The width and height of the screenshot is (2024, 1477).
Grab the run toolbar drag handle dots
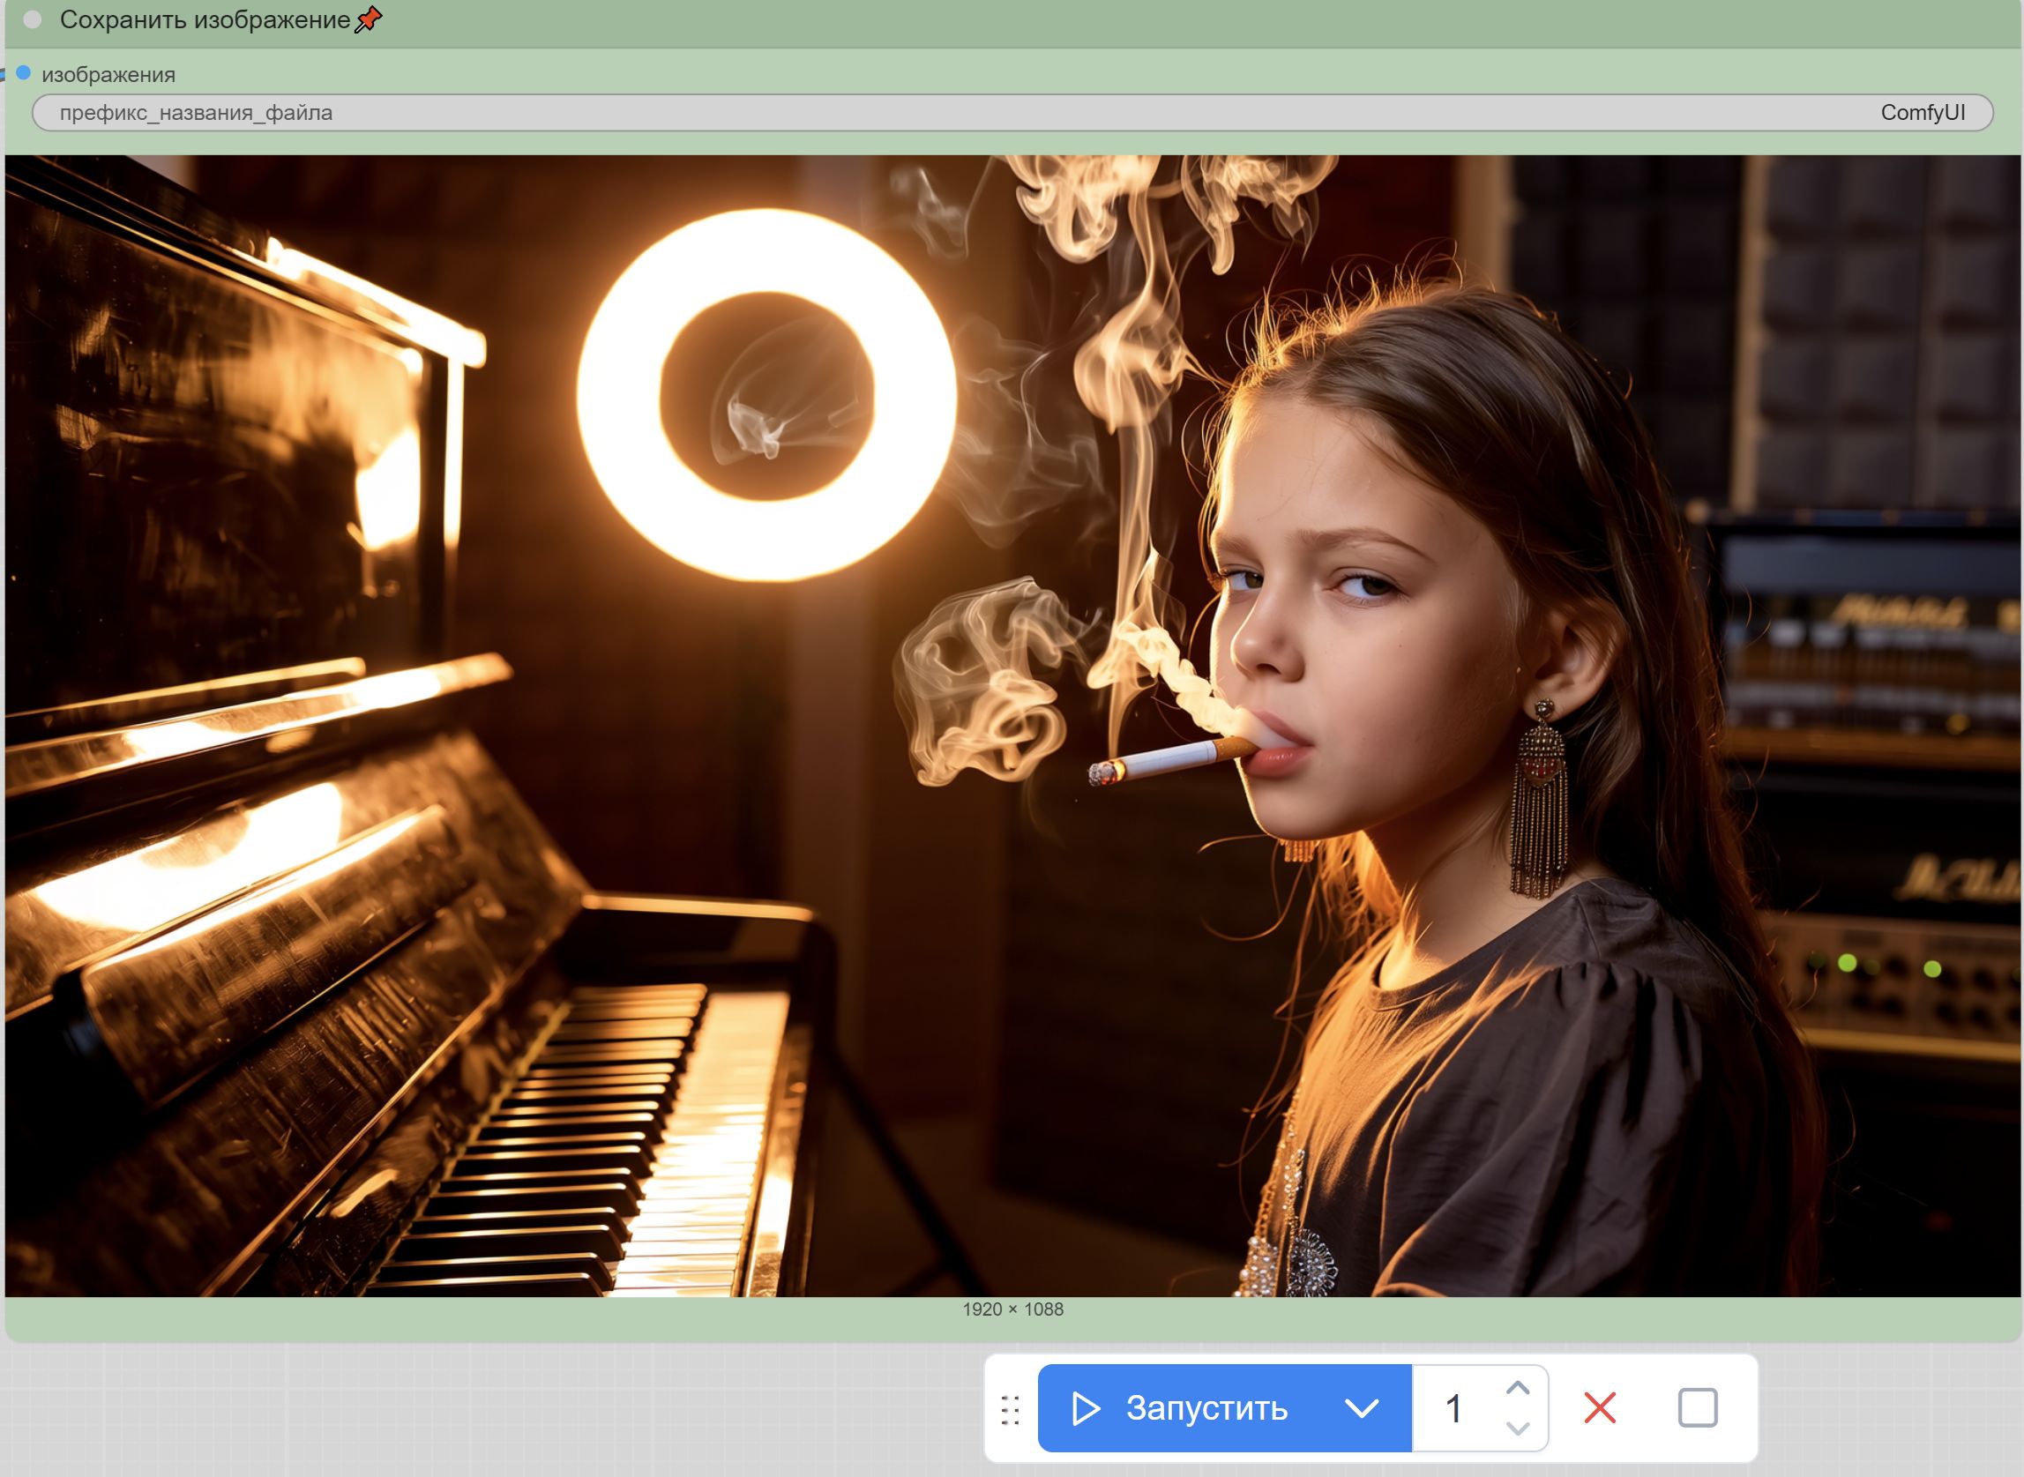pos(1010,1409)
